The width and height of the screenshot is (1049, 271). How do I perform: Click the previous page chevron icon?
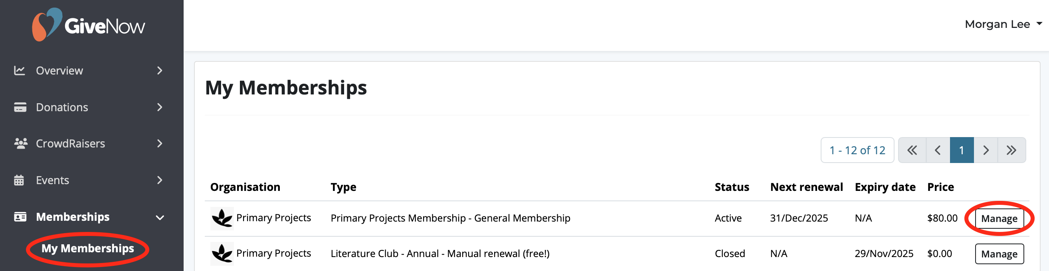(937, 150)
